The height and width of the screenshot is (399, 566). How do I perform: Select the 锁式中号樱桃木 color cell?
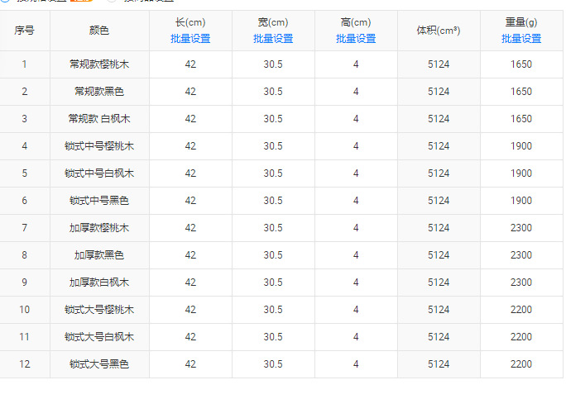pyautogui.click(x=99, y=146)
